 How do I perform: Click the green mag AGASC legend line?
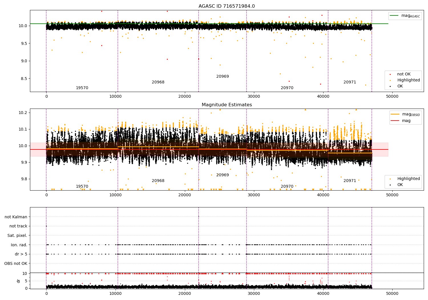click(x=395, y=16)
